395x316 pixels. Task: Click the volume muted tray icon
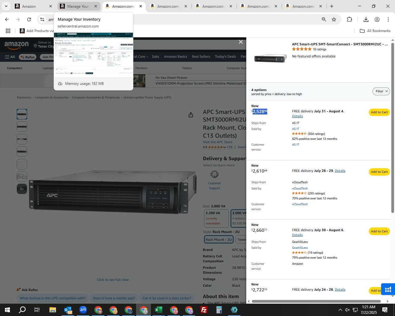pyautogui.click(x=347, y=310)
